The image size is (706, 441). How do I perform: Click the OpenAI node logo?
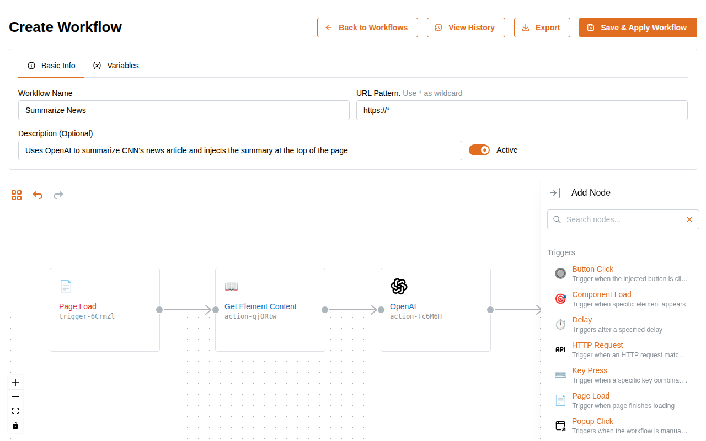pos(399,287)
